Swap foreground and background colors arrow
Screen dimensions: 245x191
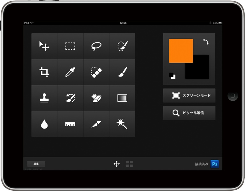pyautogui.click(x=206, y=42)
